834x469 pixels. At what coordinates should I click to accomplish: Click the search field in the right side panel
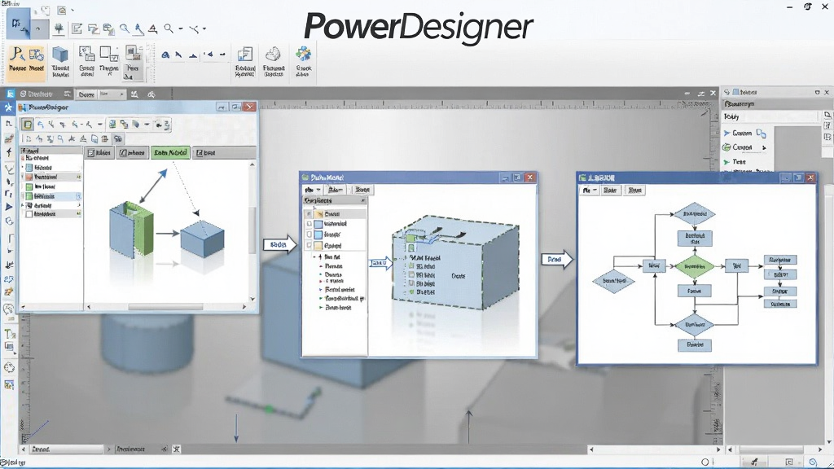click(x=770, y=116)
